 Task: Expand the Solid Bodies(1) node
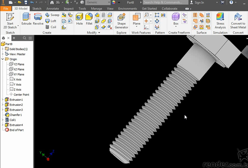point(3,49)
